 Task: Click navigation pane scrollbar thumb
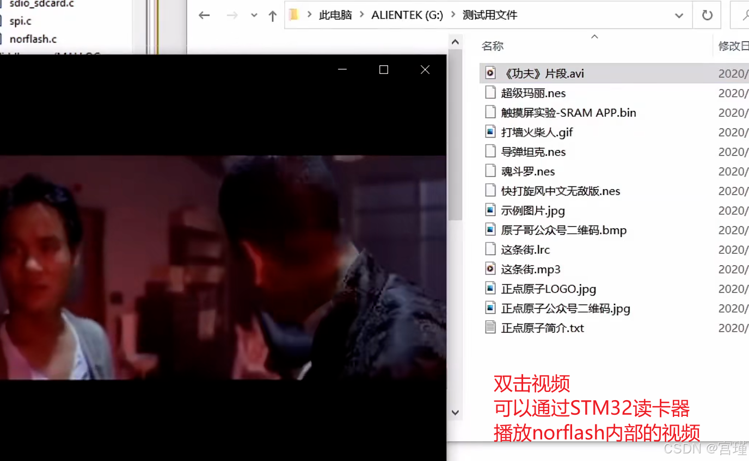(x=456, y=135)
